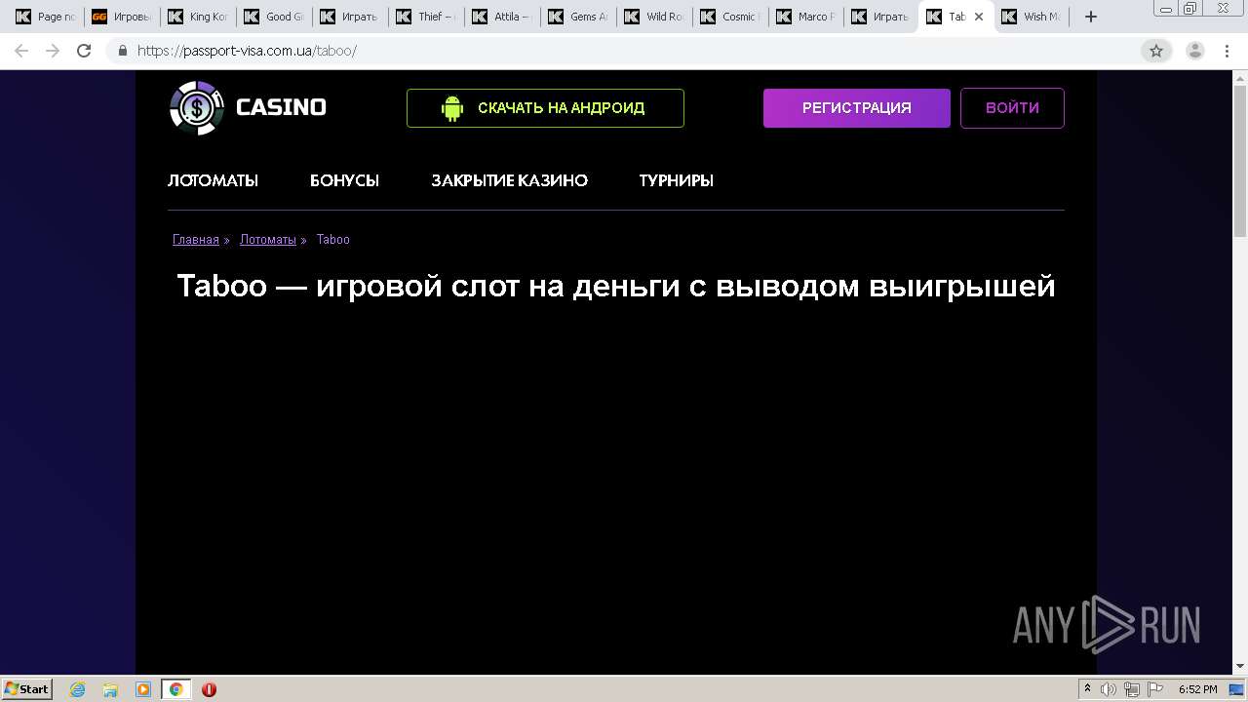Open the media player taskbar icon
Image resolution: width=1248 pixels, height=702 pixels.
(x=143, y=689)
